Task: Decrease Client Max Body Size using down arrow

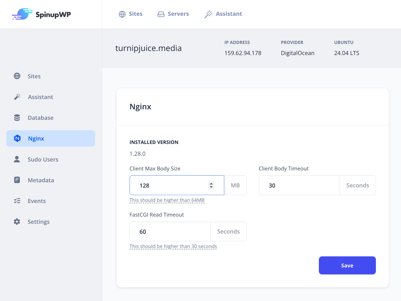Action: click(x=211, y=187)
